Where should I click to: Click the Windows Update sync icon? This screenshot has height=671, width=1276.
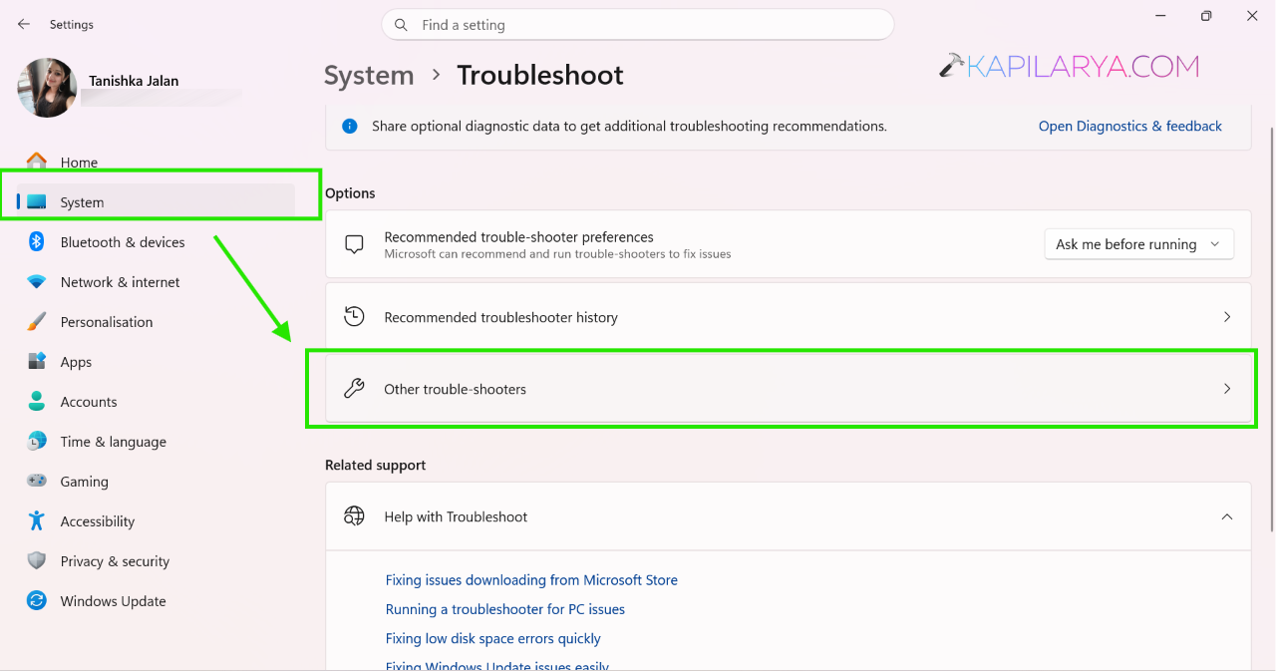37,600
